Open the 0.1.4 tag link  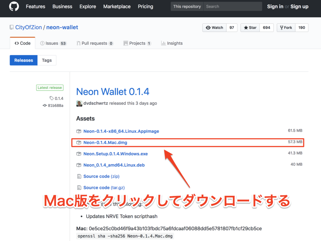pyautogui.click(x=59, y=98)
